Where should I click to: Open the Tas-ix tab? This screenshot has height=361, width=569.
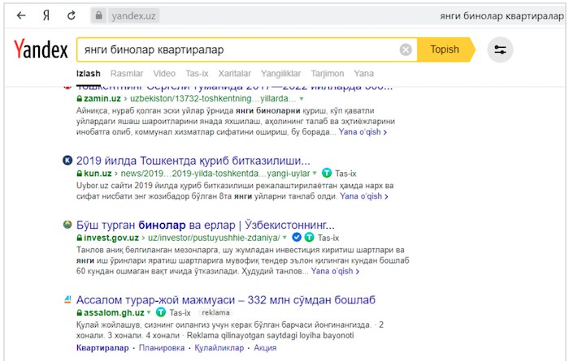point(197,74)
